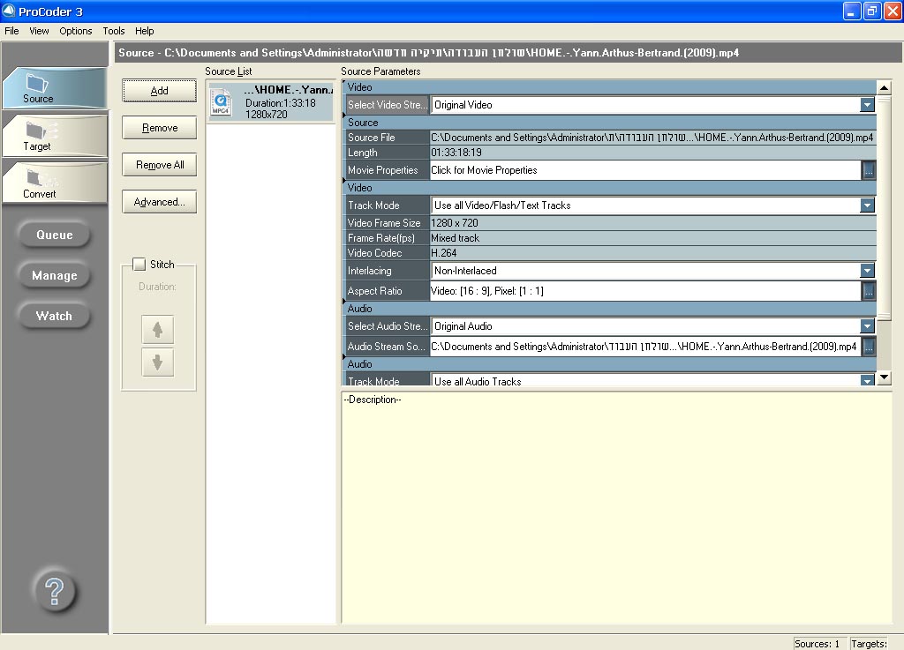The width and height of the screenshot is (904, 650).
Task: Open the Source tab in sidebar
Action: point(55,88)
